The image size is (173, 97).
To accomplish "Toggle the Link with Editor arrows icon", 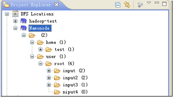I will tap(127, 5).
